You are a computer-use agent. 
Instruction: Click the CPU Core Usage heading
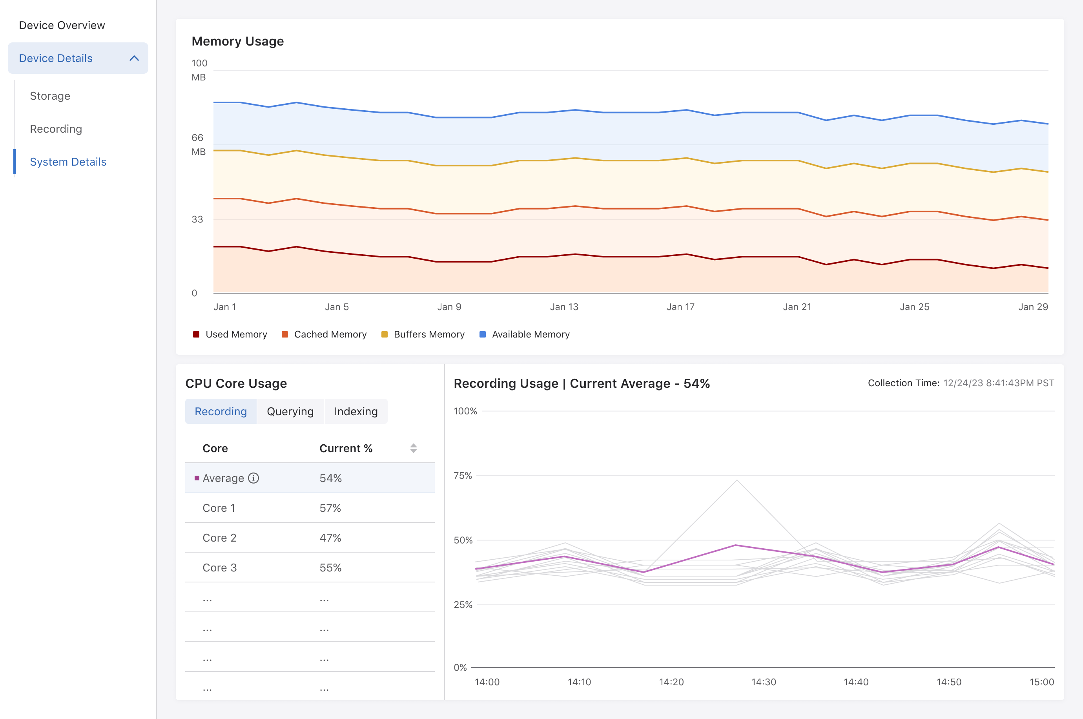236,383
